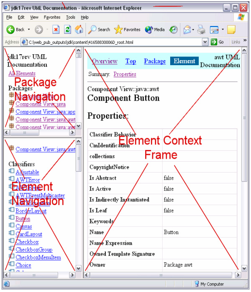Screen dimensions: 251x292
Task: Open the Media pane
Action: [x=155, y=29]
